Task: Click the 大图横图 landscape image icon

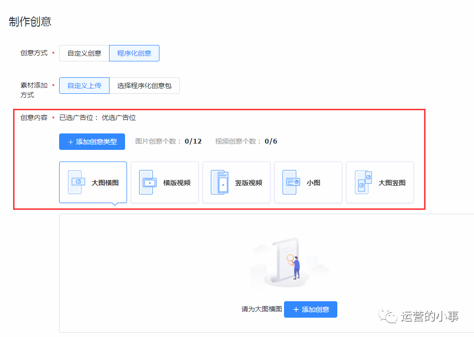Action: (x=75, y=182)
